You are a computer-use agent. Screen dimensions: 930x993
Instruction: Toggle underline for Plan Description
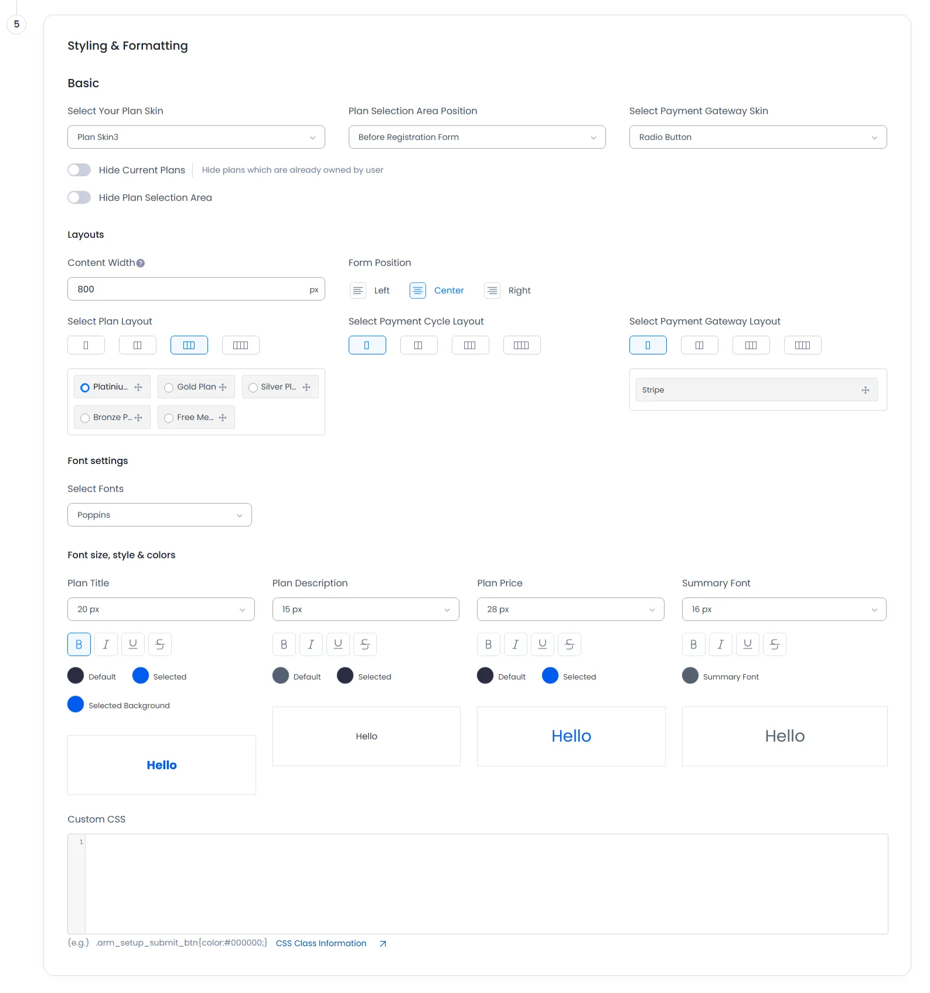(x=338, y=644)
